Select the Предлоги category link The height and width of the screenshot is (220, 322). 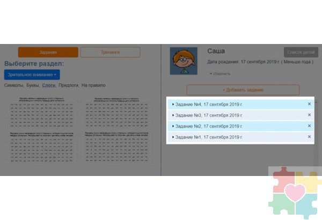point(68,85)
